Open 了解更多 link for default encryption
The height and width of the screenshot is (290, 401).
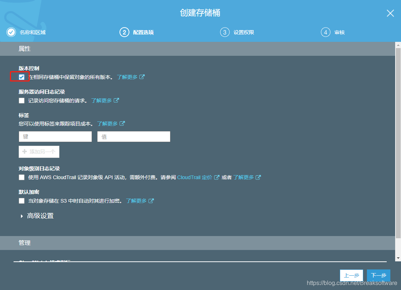(136, 200)
